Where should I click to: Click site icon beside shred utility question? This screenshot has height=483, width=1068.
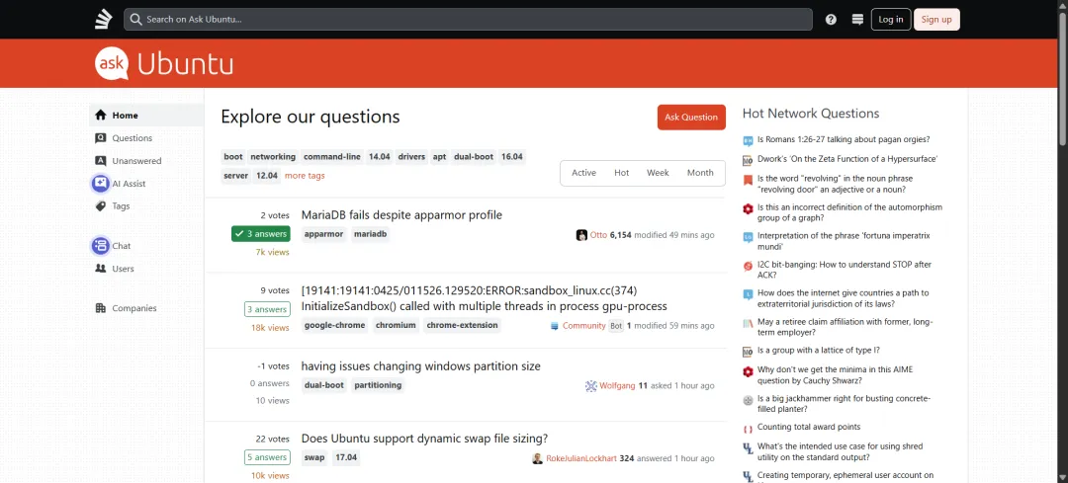pos(748,448)
